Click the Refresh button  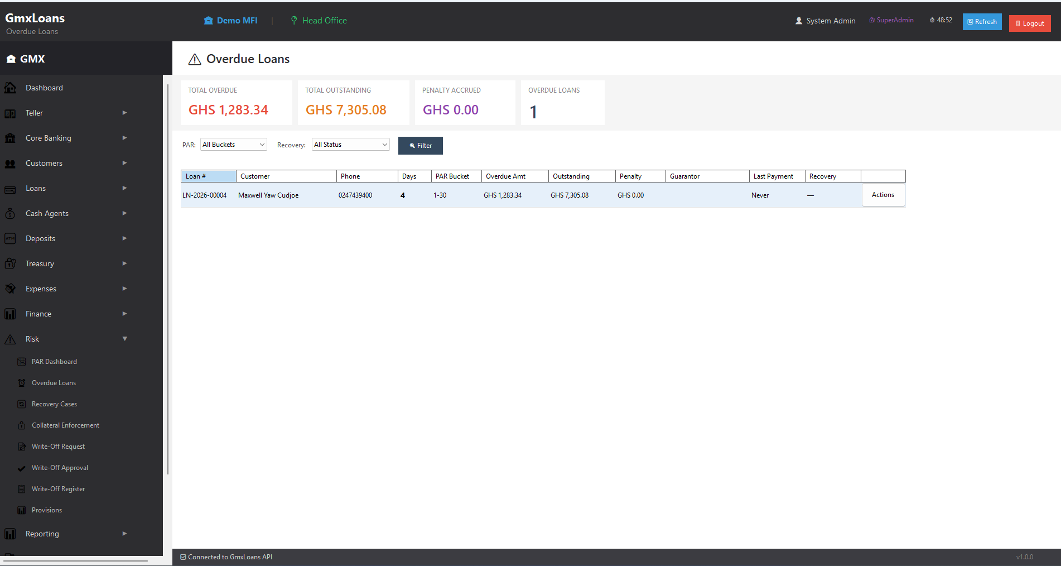pos(982,22)
